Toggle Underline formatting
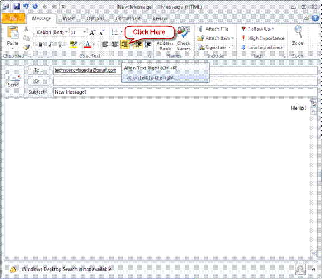The width and height of the screenshot is (322, 279). 60,44
